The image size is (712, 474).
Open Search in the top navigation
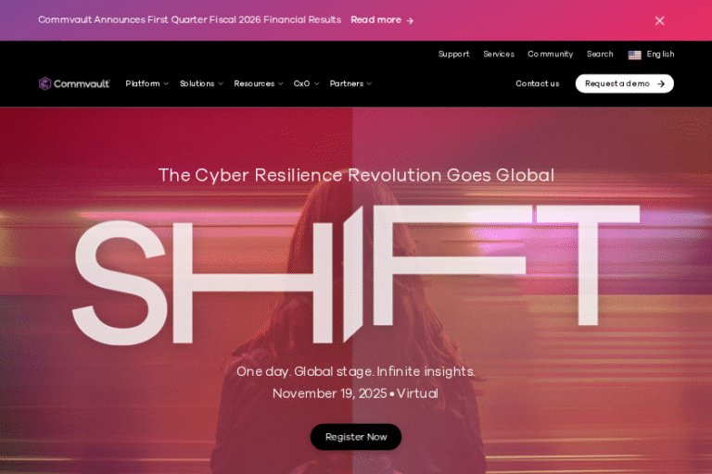click(600, 54)
